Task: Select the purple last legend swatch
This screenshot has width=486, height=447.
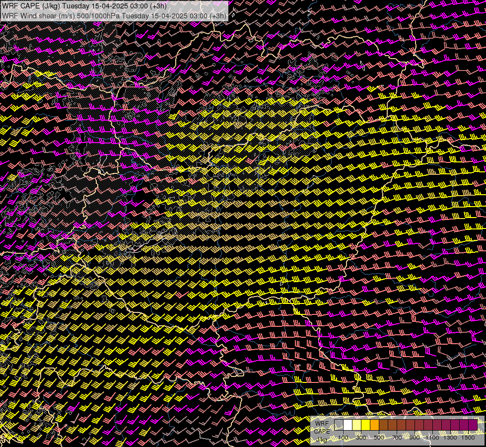Action: pos(473,425)
